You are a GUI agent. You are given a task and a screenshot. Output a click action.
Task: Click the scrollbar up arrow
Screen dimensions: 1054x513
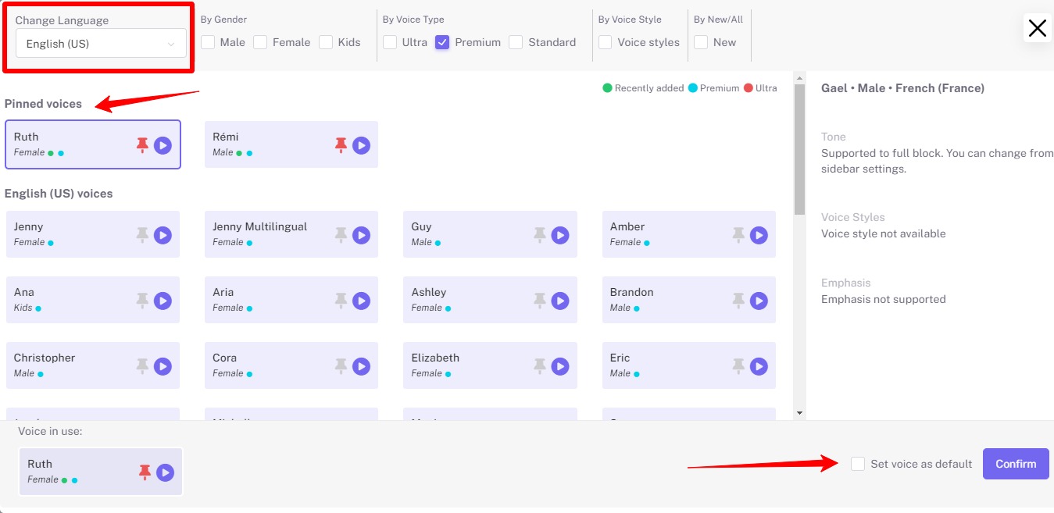[799, 77]
